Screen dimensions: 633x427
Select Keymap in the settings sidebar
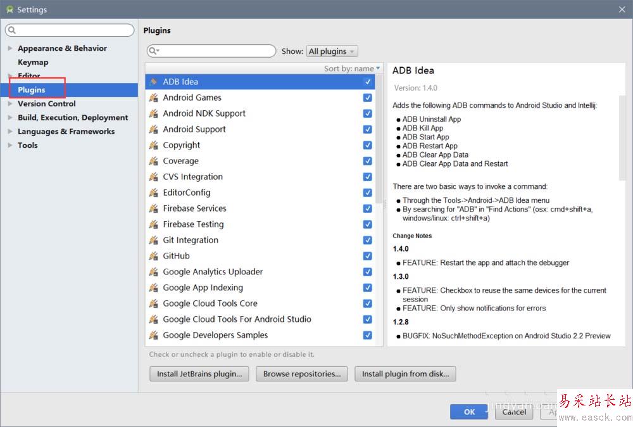(33, 62)
